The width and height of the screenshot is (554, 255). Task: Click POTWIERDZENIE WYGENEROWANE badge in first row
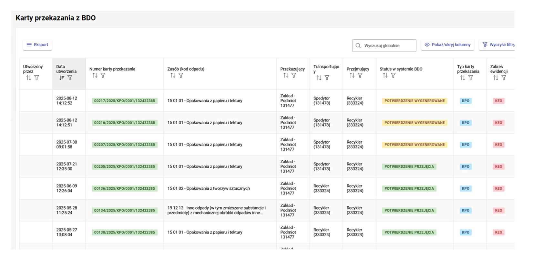[415, 101]
